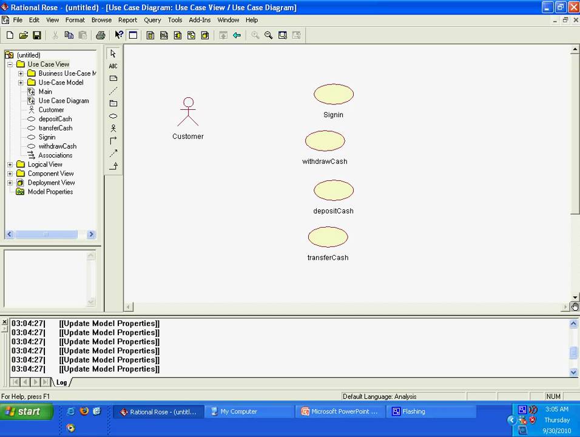
Task: Choose the Package tool in toolbox
Action: coord(113,104)
